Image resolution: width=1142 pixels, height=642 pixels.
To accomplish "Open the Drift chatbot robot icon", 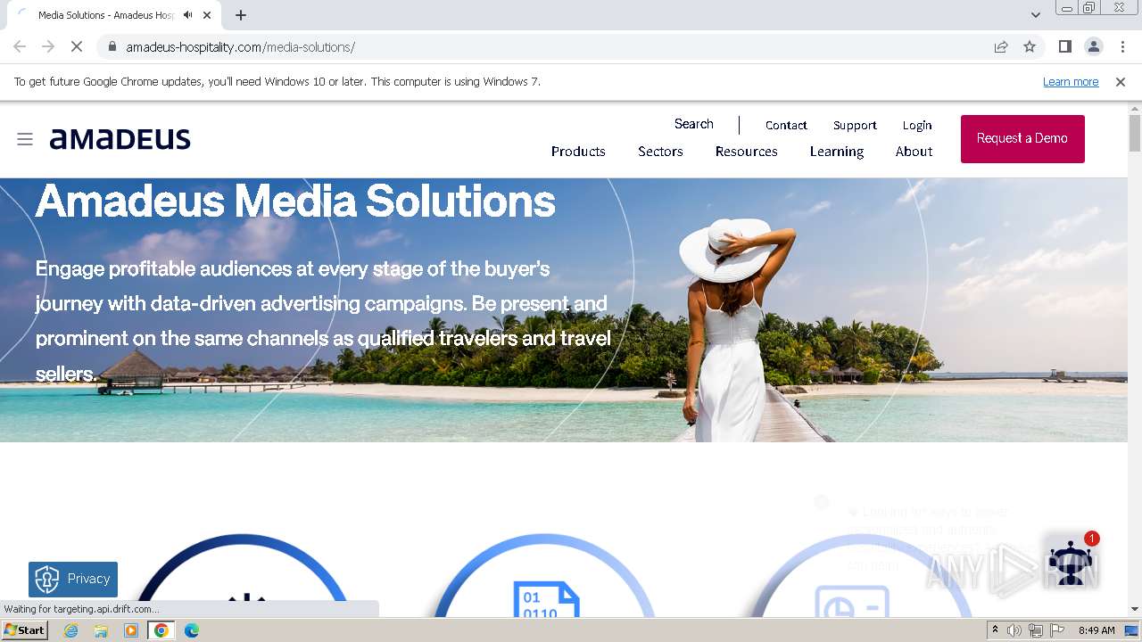I will [1070, 561].
